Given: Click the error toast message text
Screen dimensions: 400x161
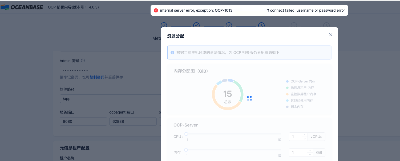Looking at the screenshot, I should (x=252, y=10).
